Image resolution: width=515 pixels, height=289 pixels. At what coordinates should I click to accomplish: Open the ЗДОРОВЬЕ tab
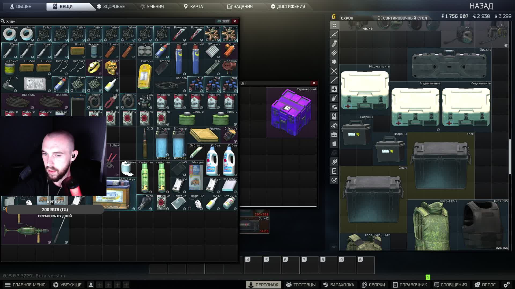[x=111, y=6]
